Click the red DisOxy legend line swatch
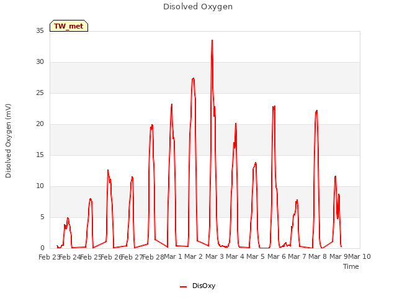This screenshot has height=298, width=397. [184, 287]
